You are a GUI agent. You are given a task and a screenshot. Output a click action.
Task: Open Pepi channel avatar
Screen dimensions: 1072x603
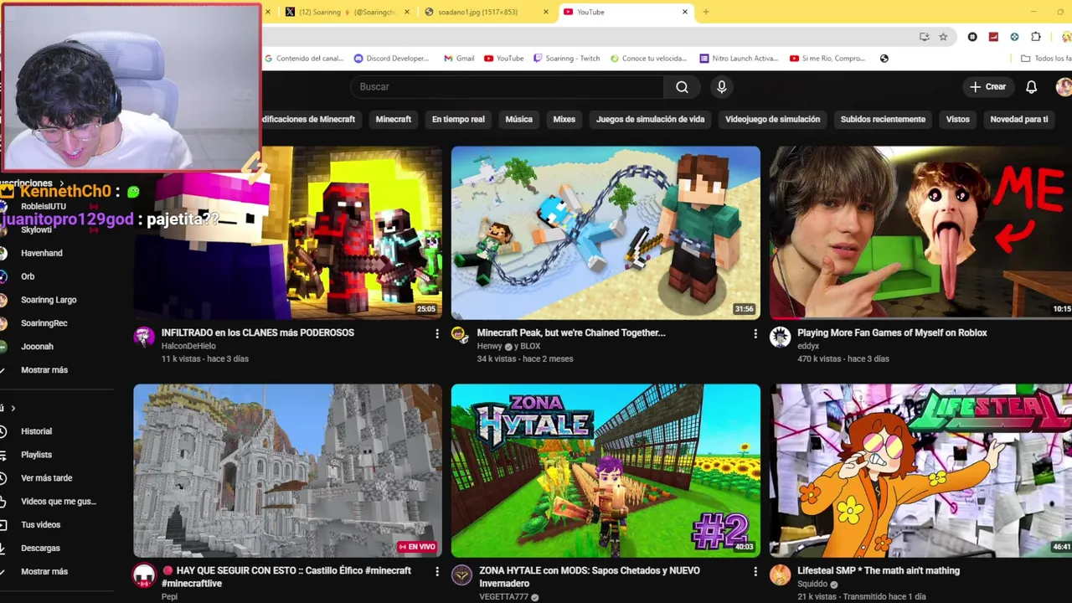coord(144,575)
